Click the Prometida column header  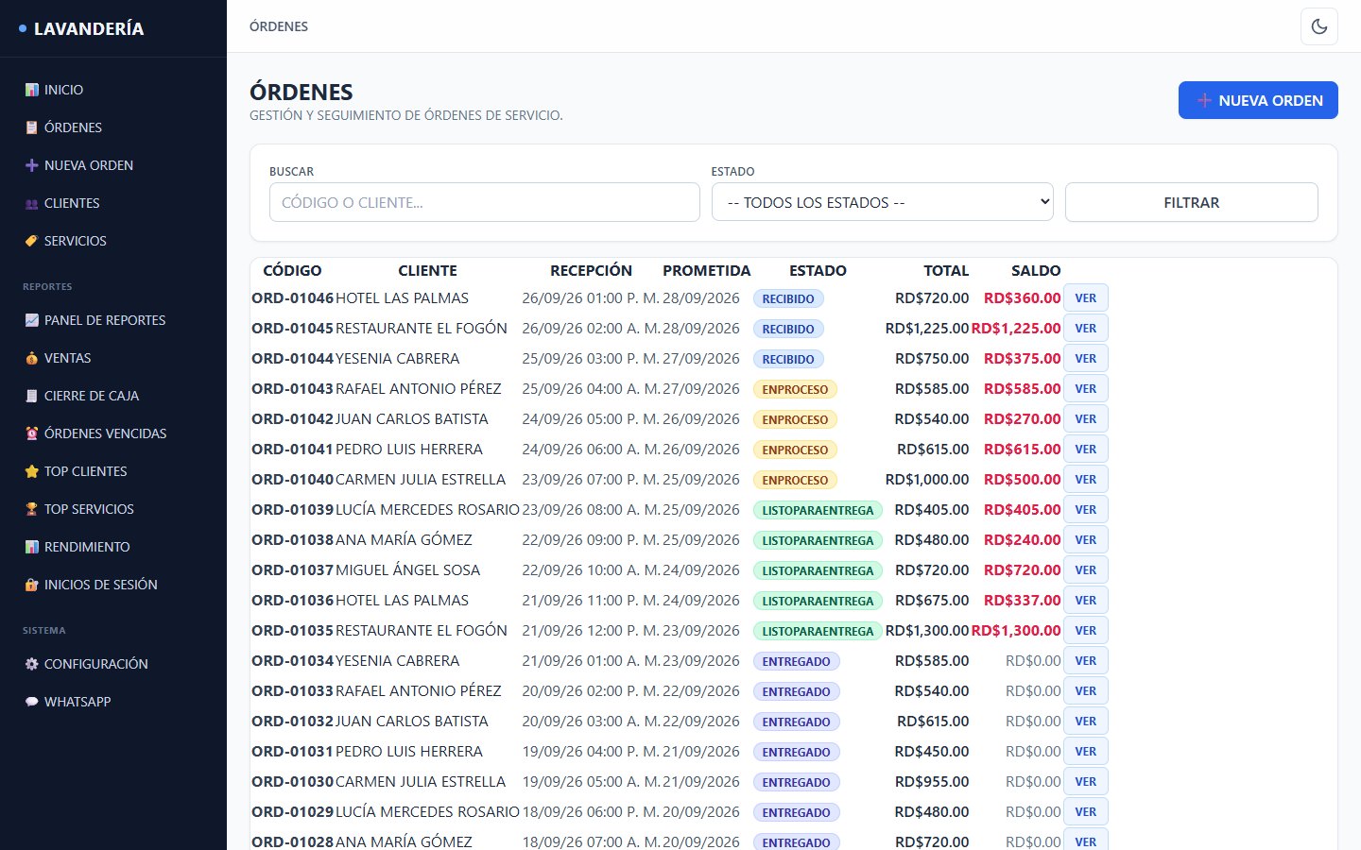click(707, 270)
